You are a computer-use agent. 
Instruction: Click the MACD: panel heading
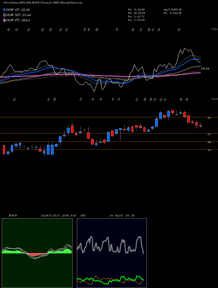pos(13,216)
